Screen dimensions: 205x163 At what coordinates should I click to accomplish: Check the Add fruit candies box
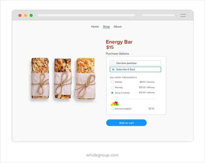pyautogui.click(x=112, y=109)
